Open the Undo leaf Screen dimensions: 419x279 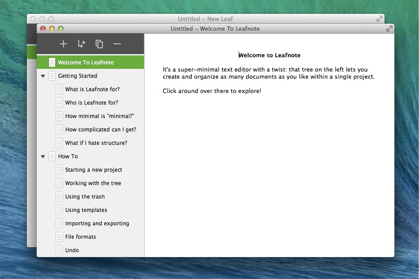coord(90,250)
